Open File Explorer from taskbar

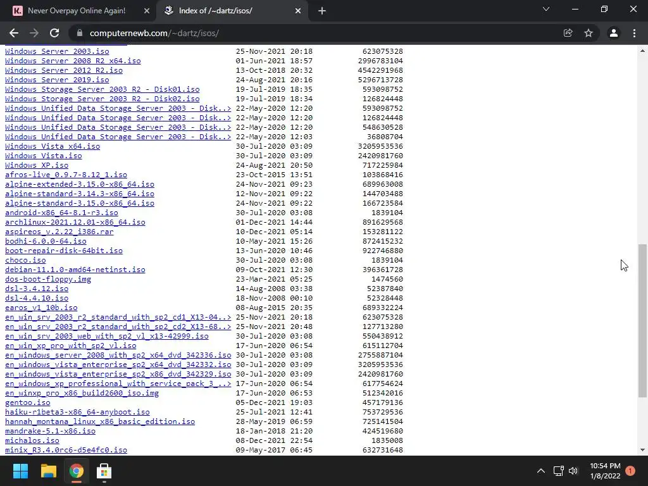[x=48, y=471]
